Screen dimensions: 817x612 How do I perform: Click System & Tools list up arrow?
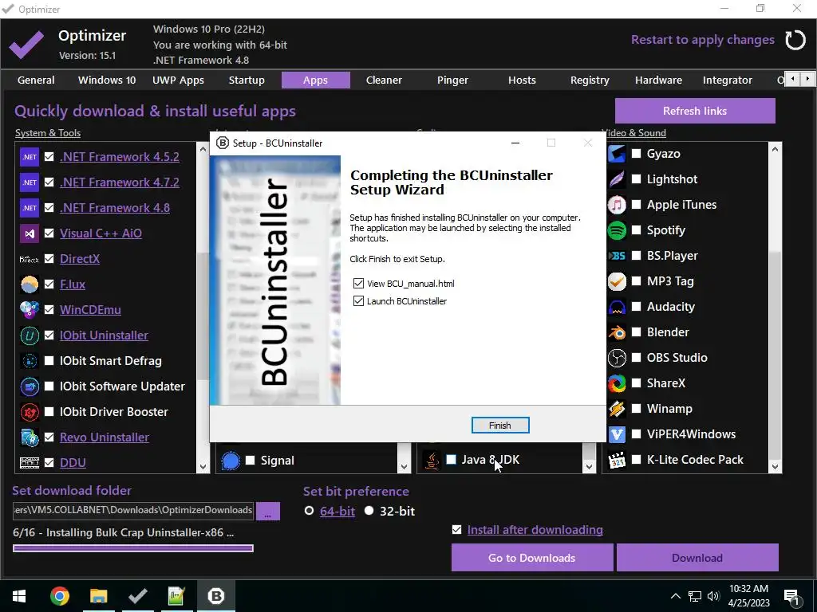(x=203, y=149)
